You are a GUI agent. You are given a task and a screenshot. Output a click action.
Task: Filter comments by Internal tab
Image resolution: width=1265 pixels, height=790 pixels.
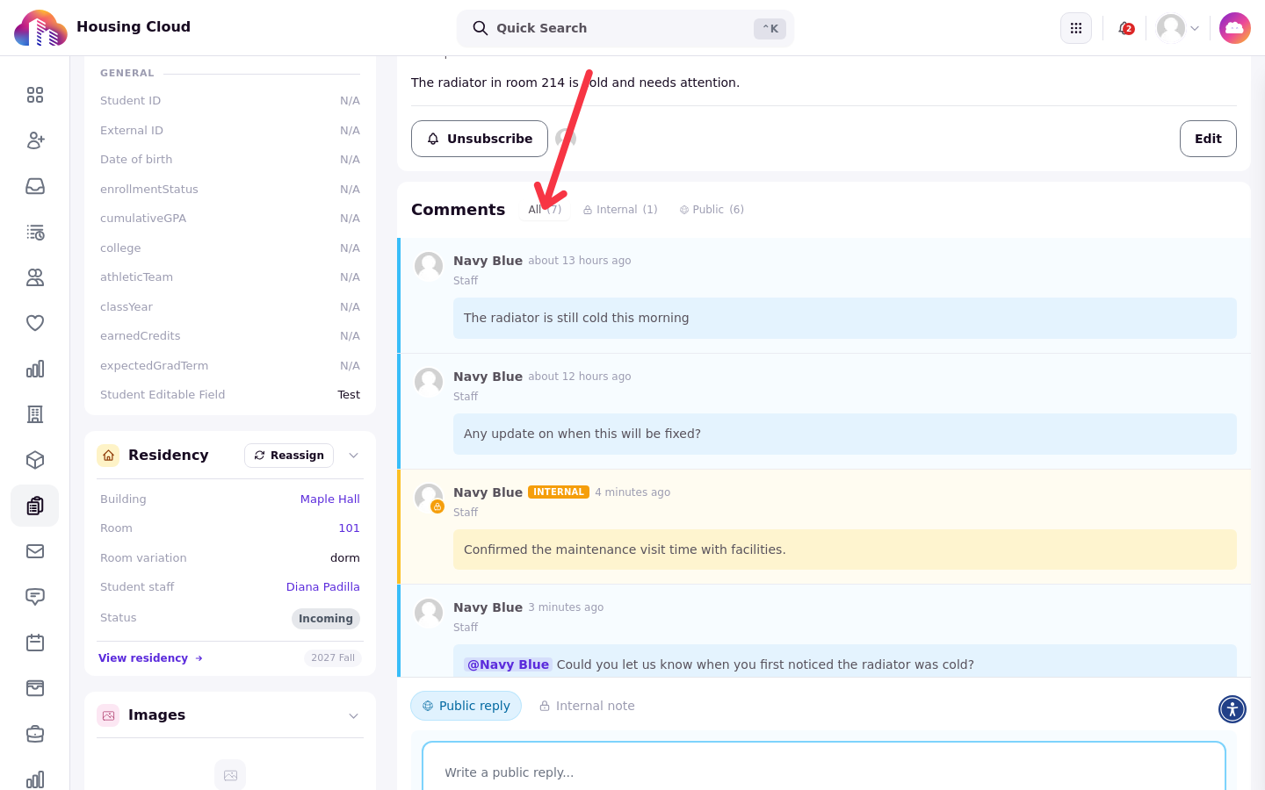point(620,210)
